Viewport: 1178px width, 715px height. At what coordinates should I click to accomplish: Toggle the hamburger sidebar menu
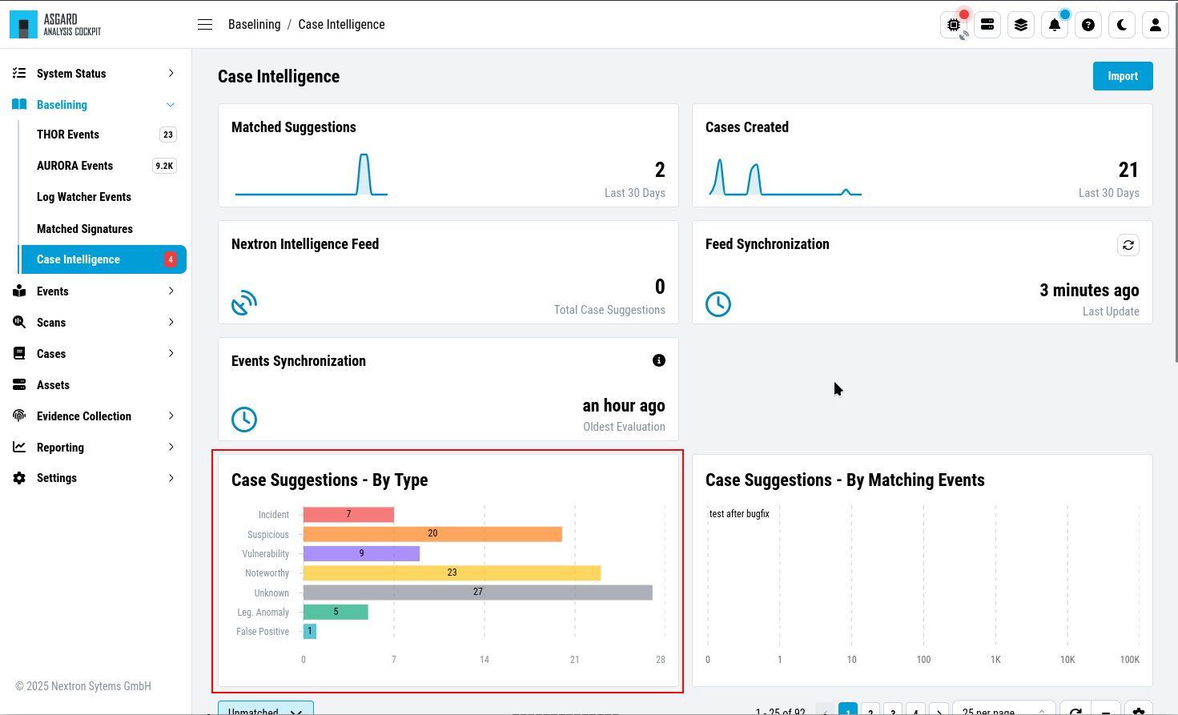[x=205, y=25]
